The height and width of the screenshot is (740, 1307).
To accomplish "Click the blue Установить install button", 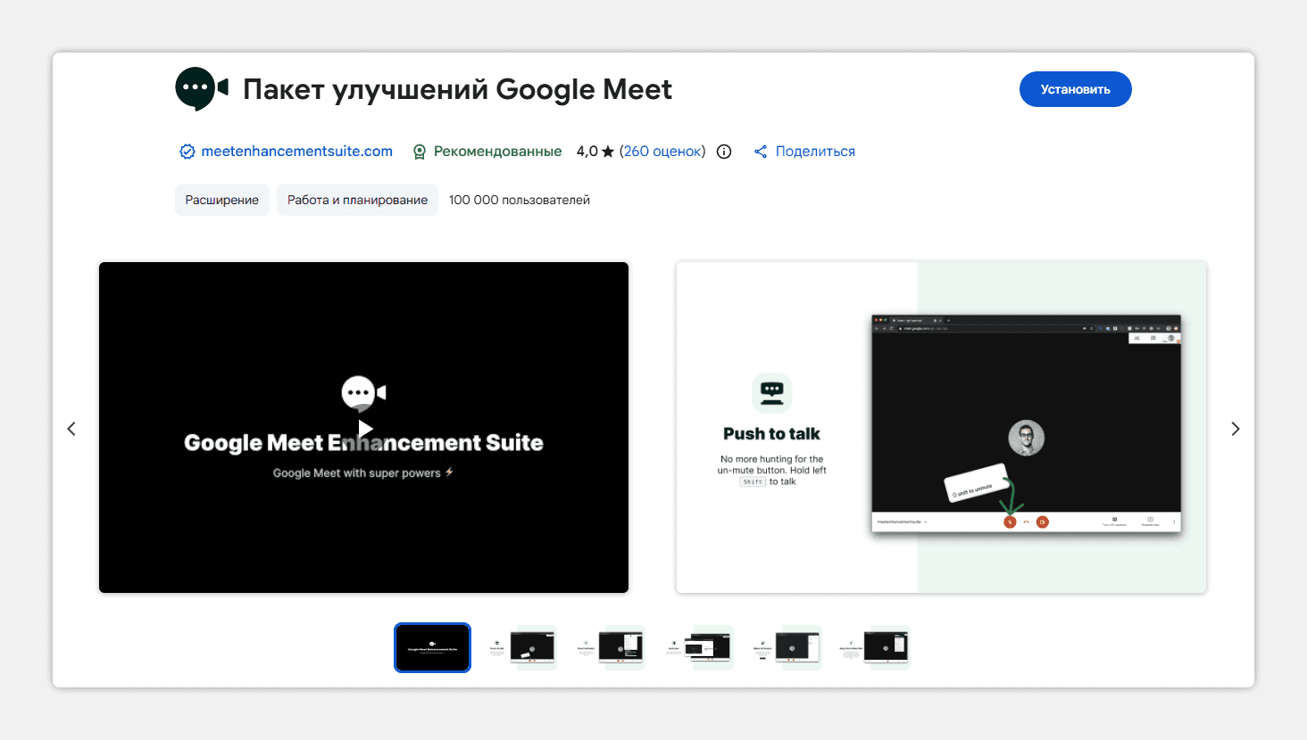I will coord(1075,89).
